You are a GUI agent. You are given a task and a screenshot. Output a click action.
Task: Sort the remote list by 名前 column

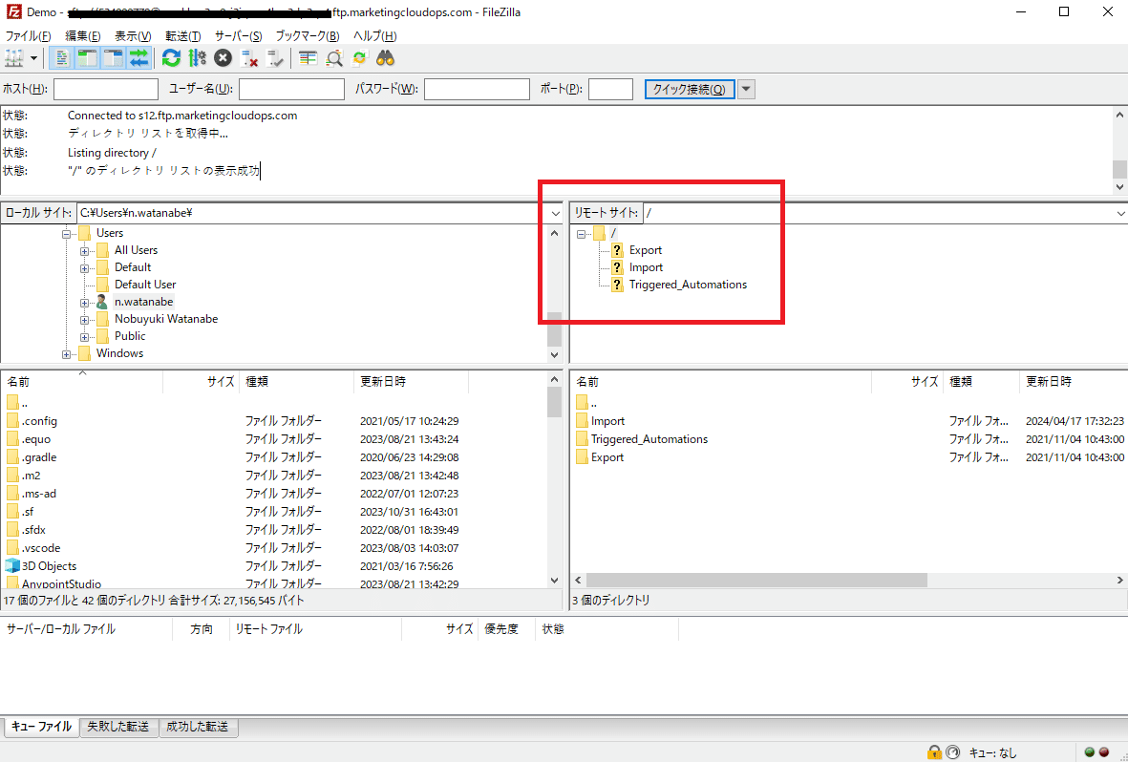721,381
